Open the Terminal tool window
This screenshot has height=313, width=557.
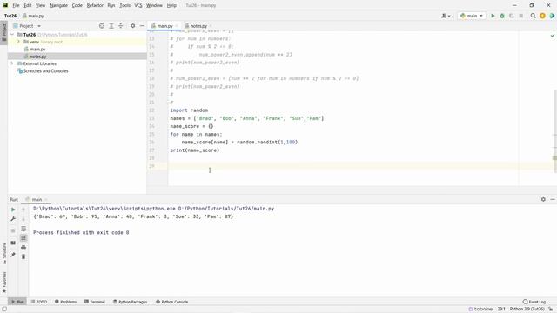[95, 302]
